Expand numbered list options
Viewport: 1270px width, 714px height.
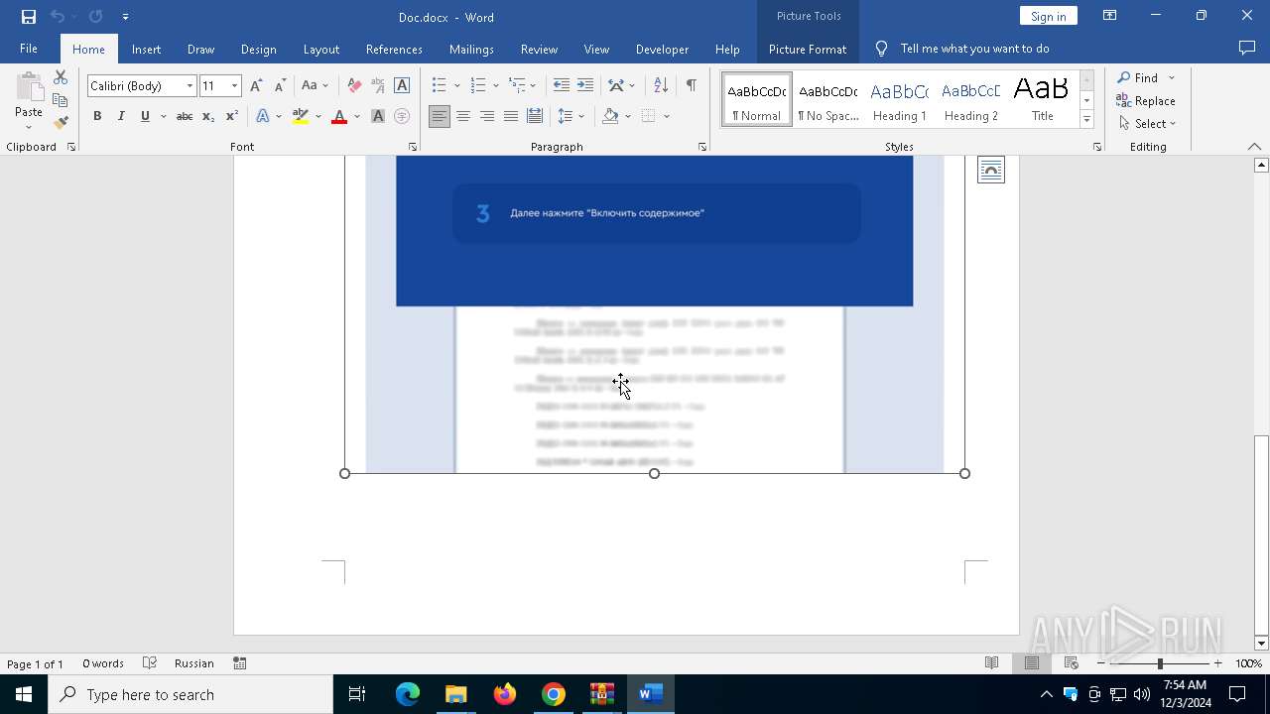(x=496, y=86)
